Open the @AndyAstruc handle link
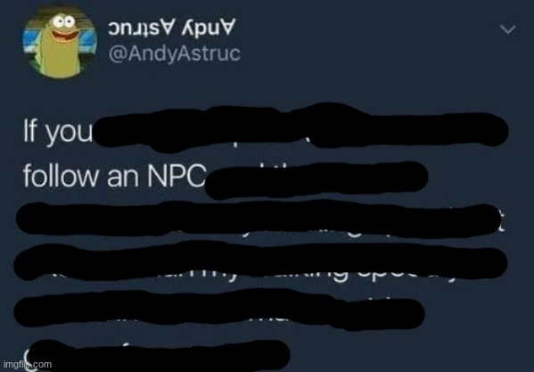Image resolution: width=534 pixels, height=372 pixels. pyautogui.click(x=175, y=54)
